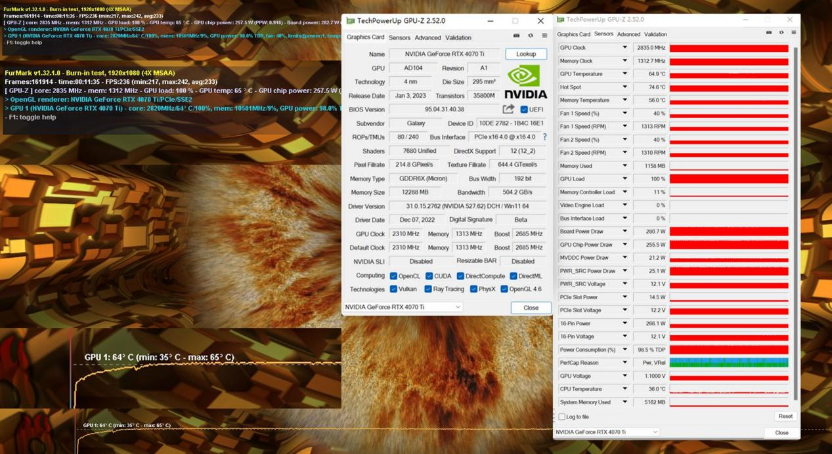The image size is (832, 454).
Task: Open the hamburger menu in Graphics Card window
Action: pos(544,36)
